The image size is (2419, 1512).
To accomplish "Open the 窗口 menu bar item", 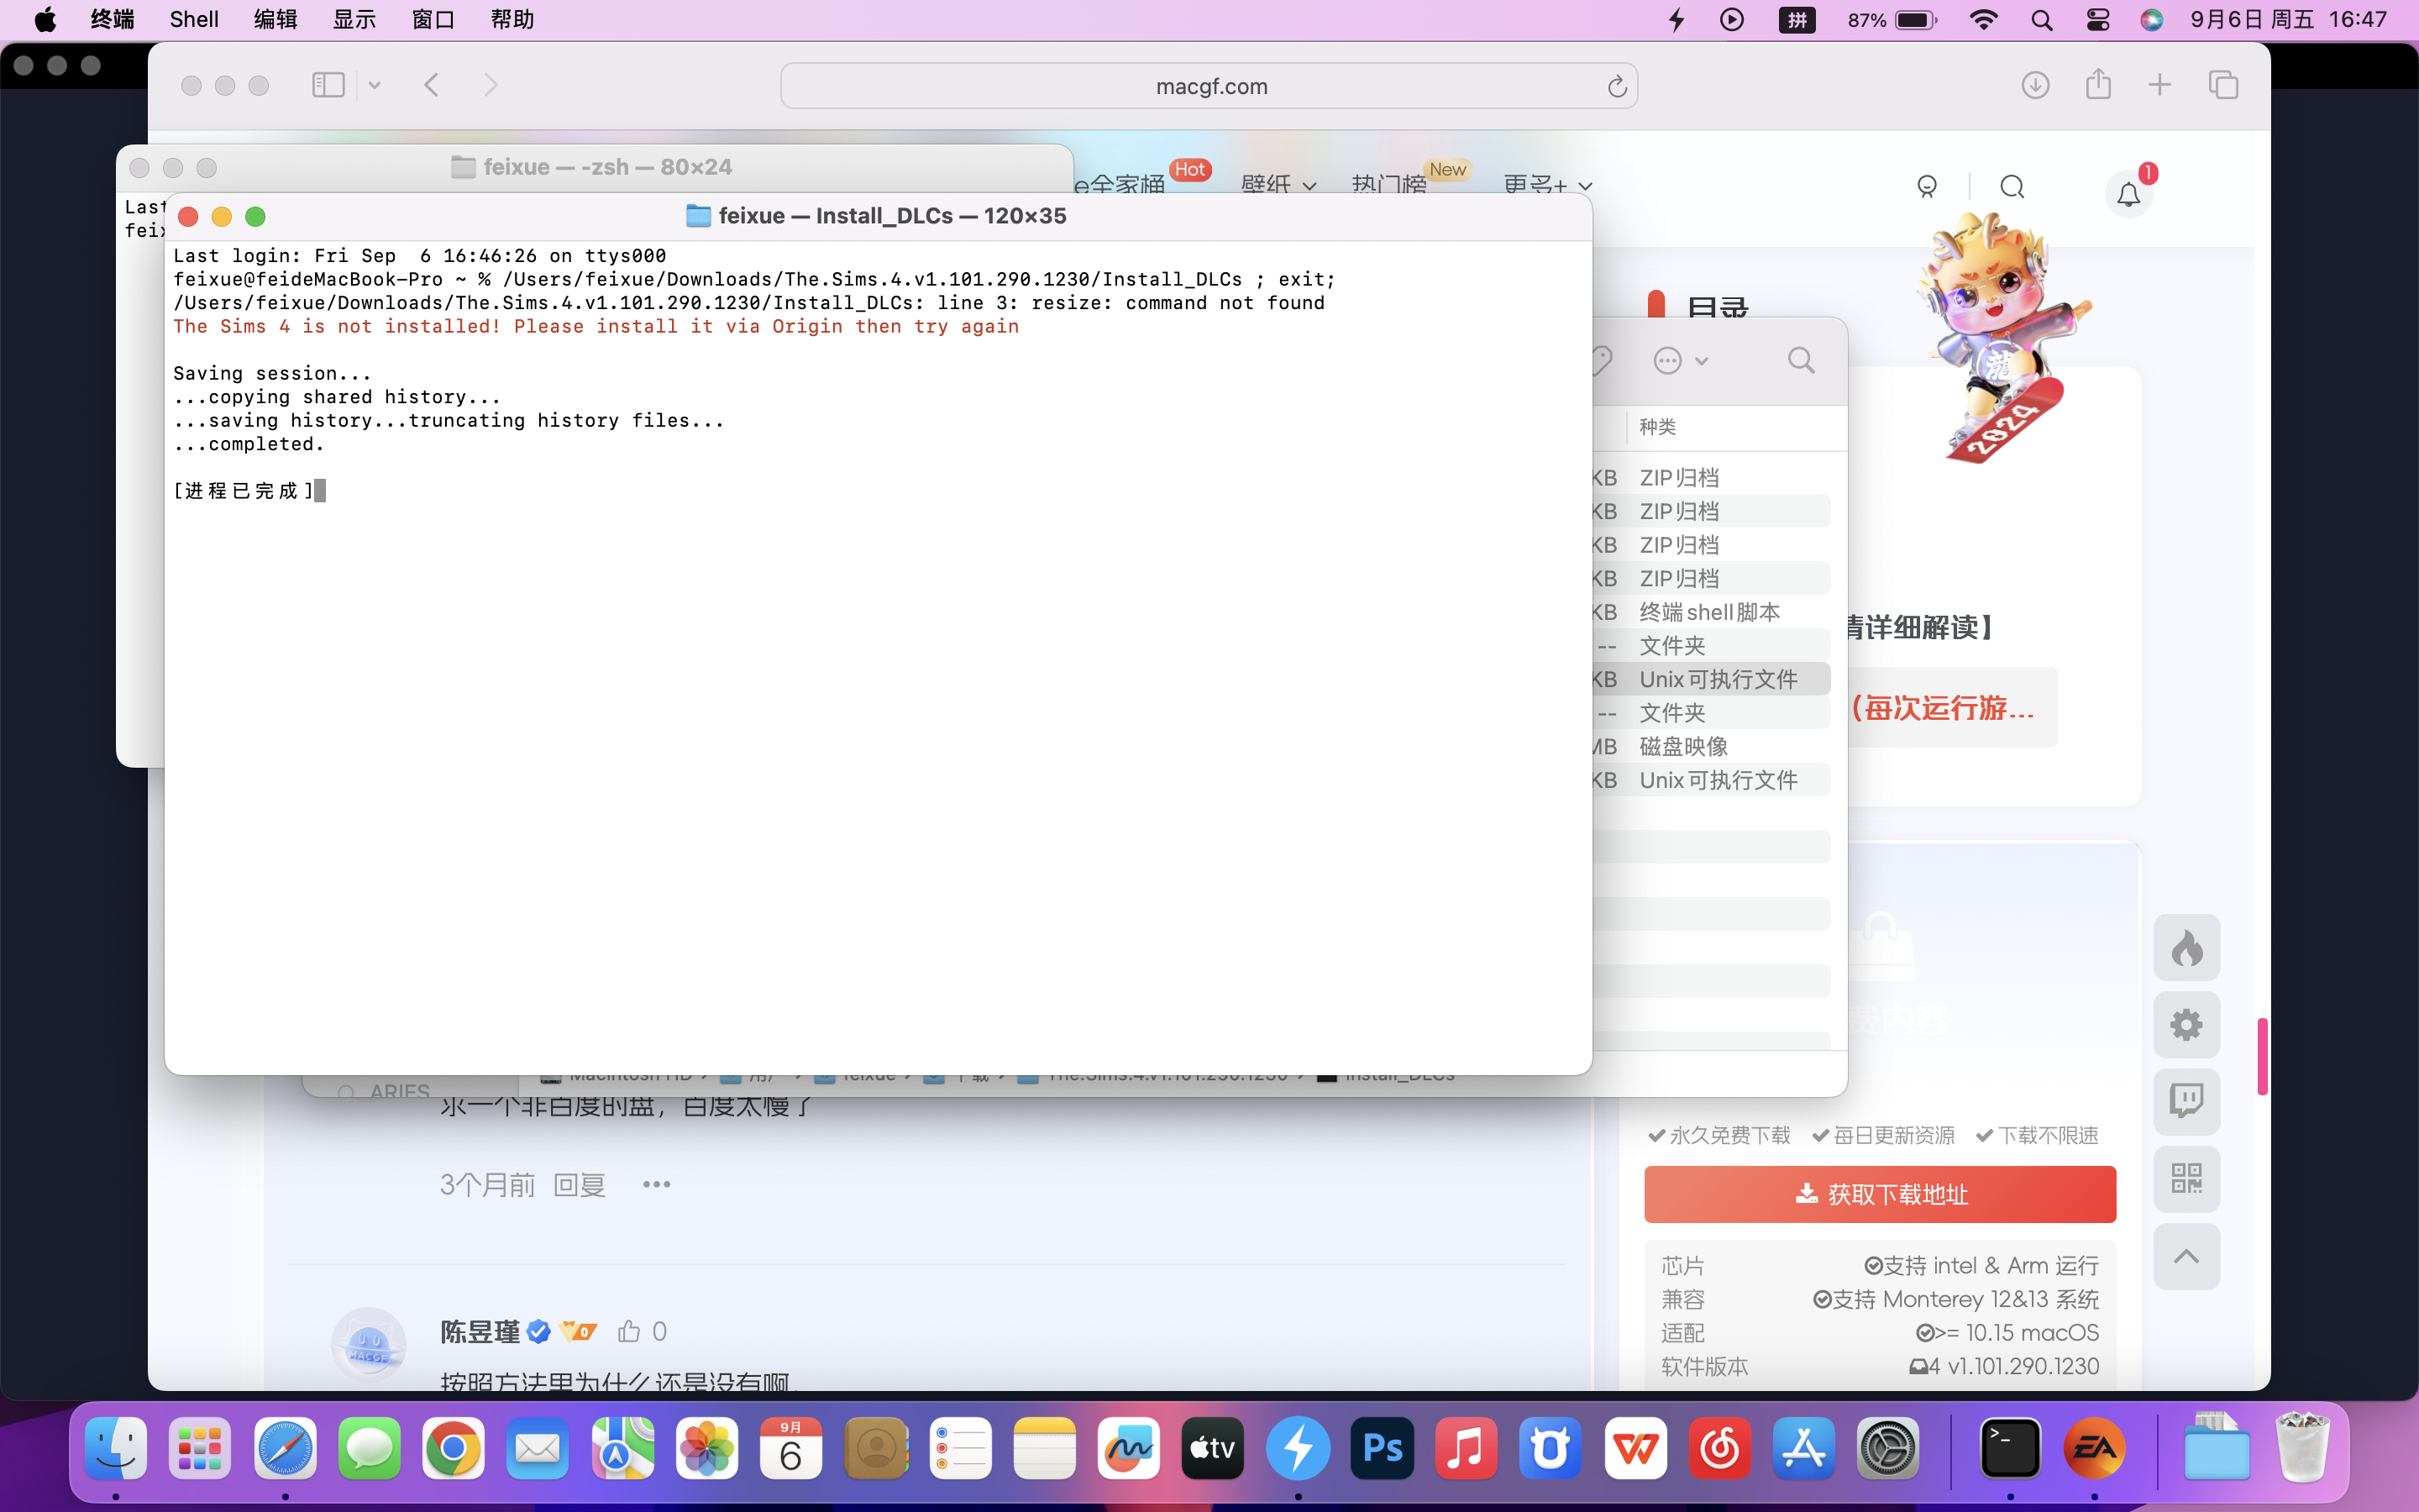I will (x=433, y=20).
